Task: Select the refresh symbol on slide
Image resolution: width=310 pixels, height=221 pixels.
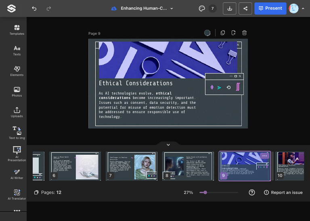Action: coord(228,87)
